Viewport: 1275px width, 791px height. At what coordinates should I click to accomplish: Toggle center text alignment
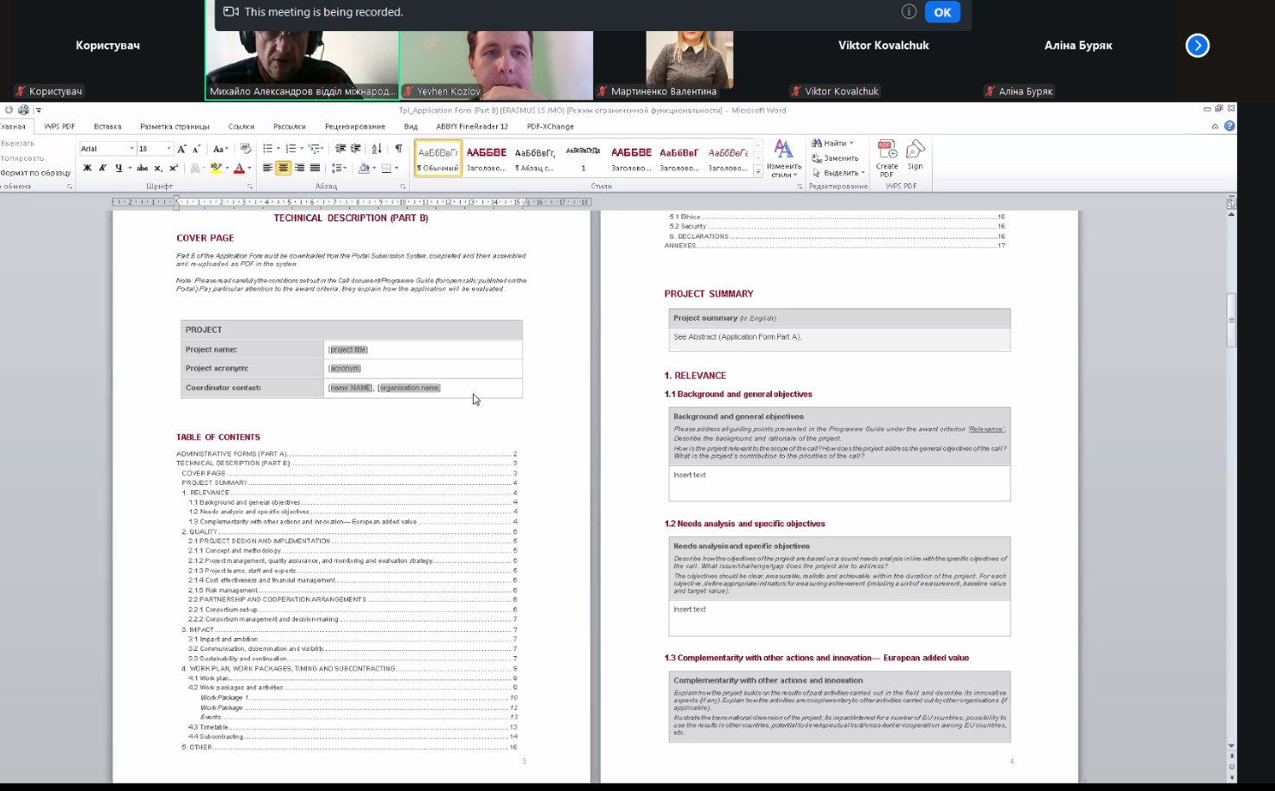283,168
